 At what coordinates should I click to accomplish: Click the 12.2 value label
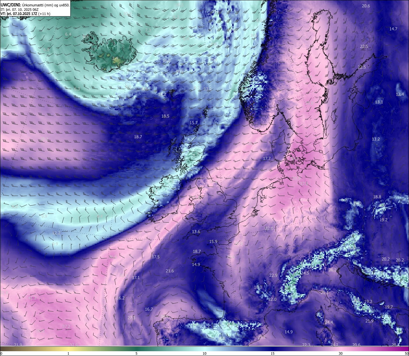pos(56,233)
